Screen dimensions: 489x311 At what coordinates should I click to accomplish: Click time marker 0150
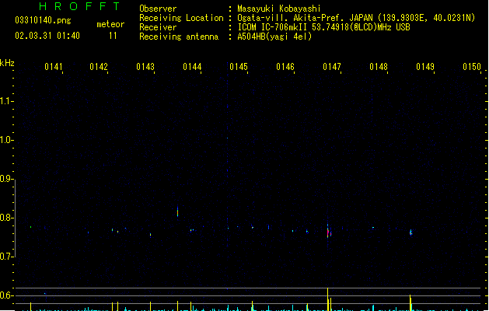click(472, 67)
